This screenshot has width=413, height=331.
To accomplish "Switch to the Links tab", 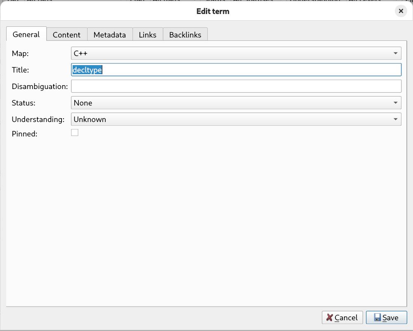I will pos(148,35).
